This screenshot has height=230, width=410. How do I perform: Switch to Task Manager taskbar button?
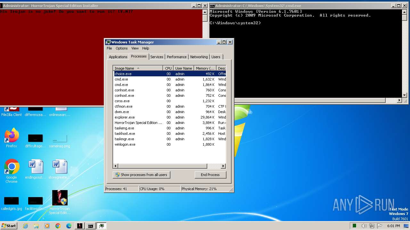[x=102, y=226]
